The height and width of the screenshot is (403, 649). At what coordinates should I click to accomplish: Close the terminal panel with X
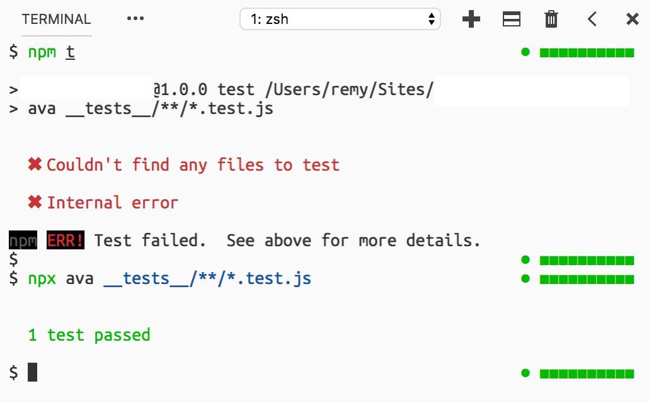tap(632, 20)
